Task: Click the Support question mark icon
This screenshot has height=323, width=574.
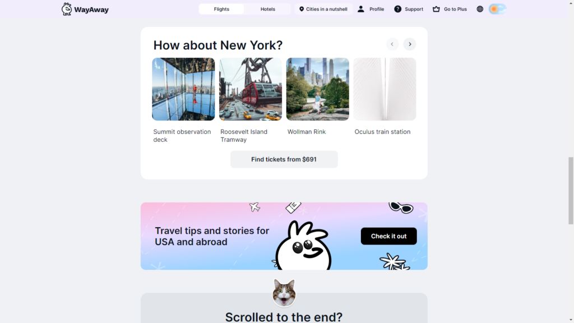Action: pos(397,9)
